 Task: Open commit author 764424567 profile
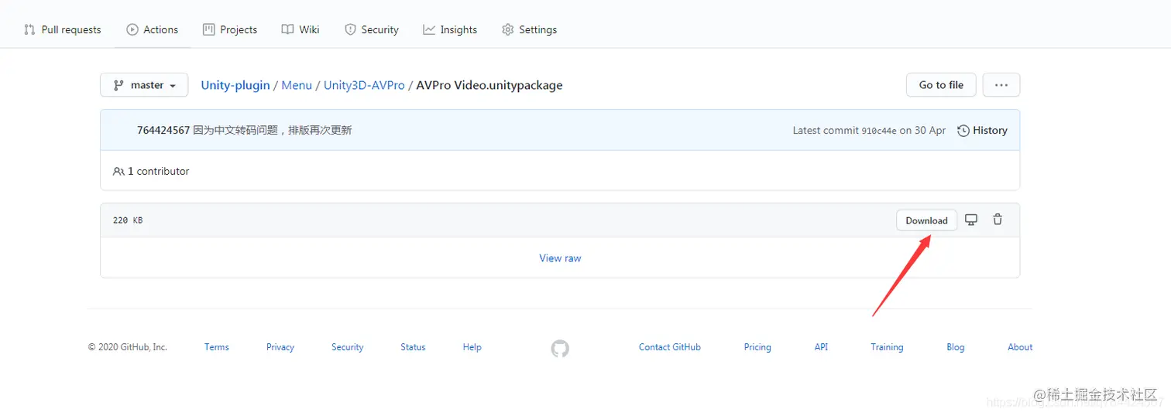163,130
